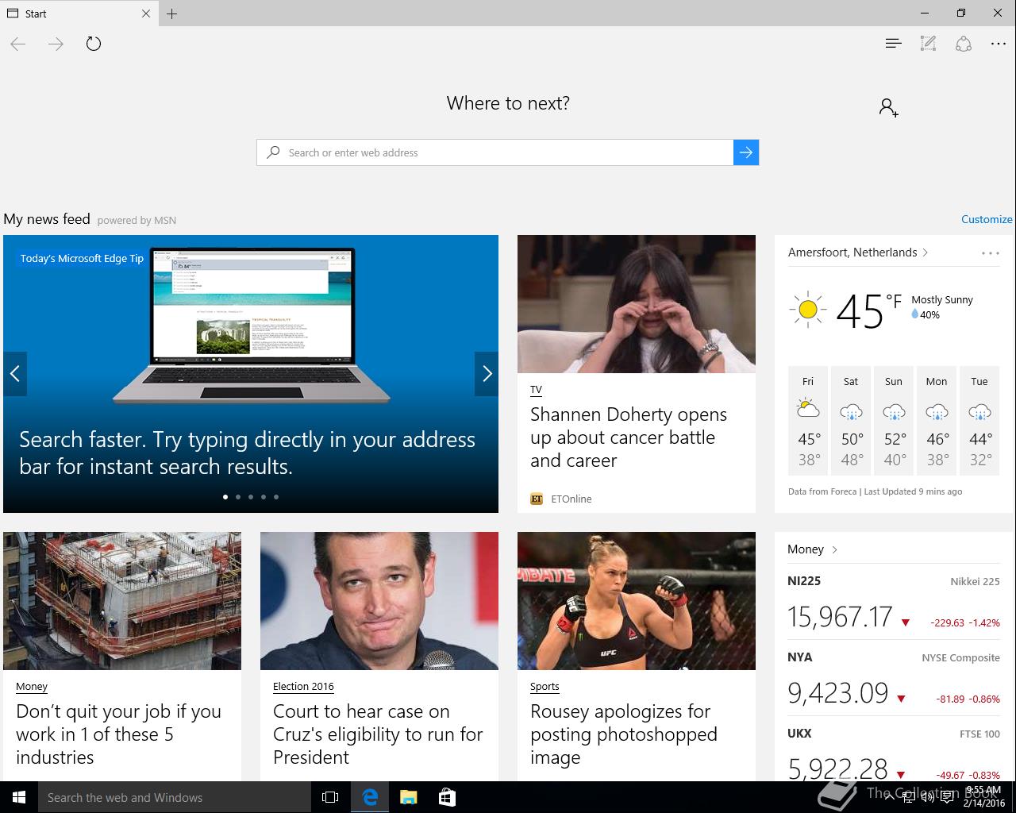Go back using the back arrow

pyautogui.click(x=18, y=44)
